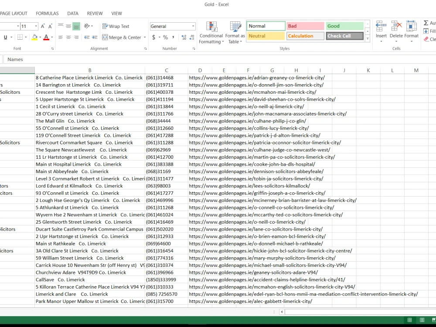The image size is (436, 327).
Task: Click the Clear eraser icon
Action: click(x=426, y=39)
